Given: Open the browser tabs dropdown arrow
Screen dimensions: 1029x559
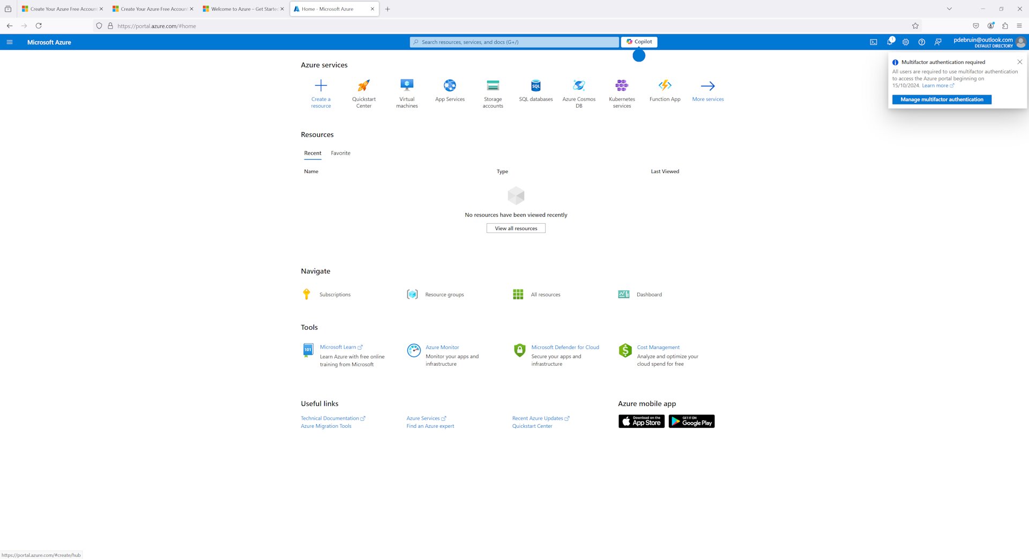Looking at the screenshot, I should 949,9.
